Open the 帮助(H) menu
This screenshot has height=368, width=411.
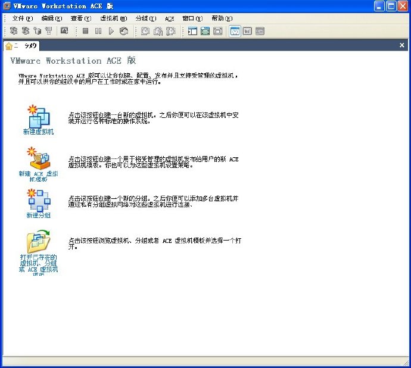[222, 18]
